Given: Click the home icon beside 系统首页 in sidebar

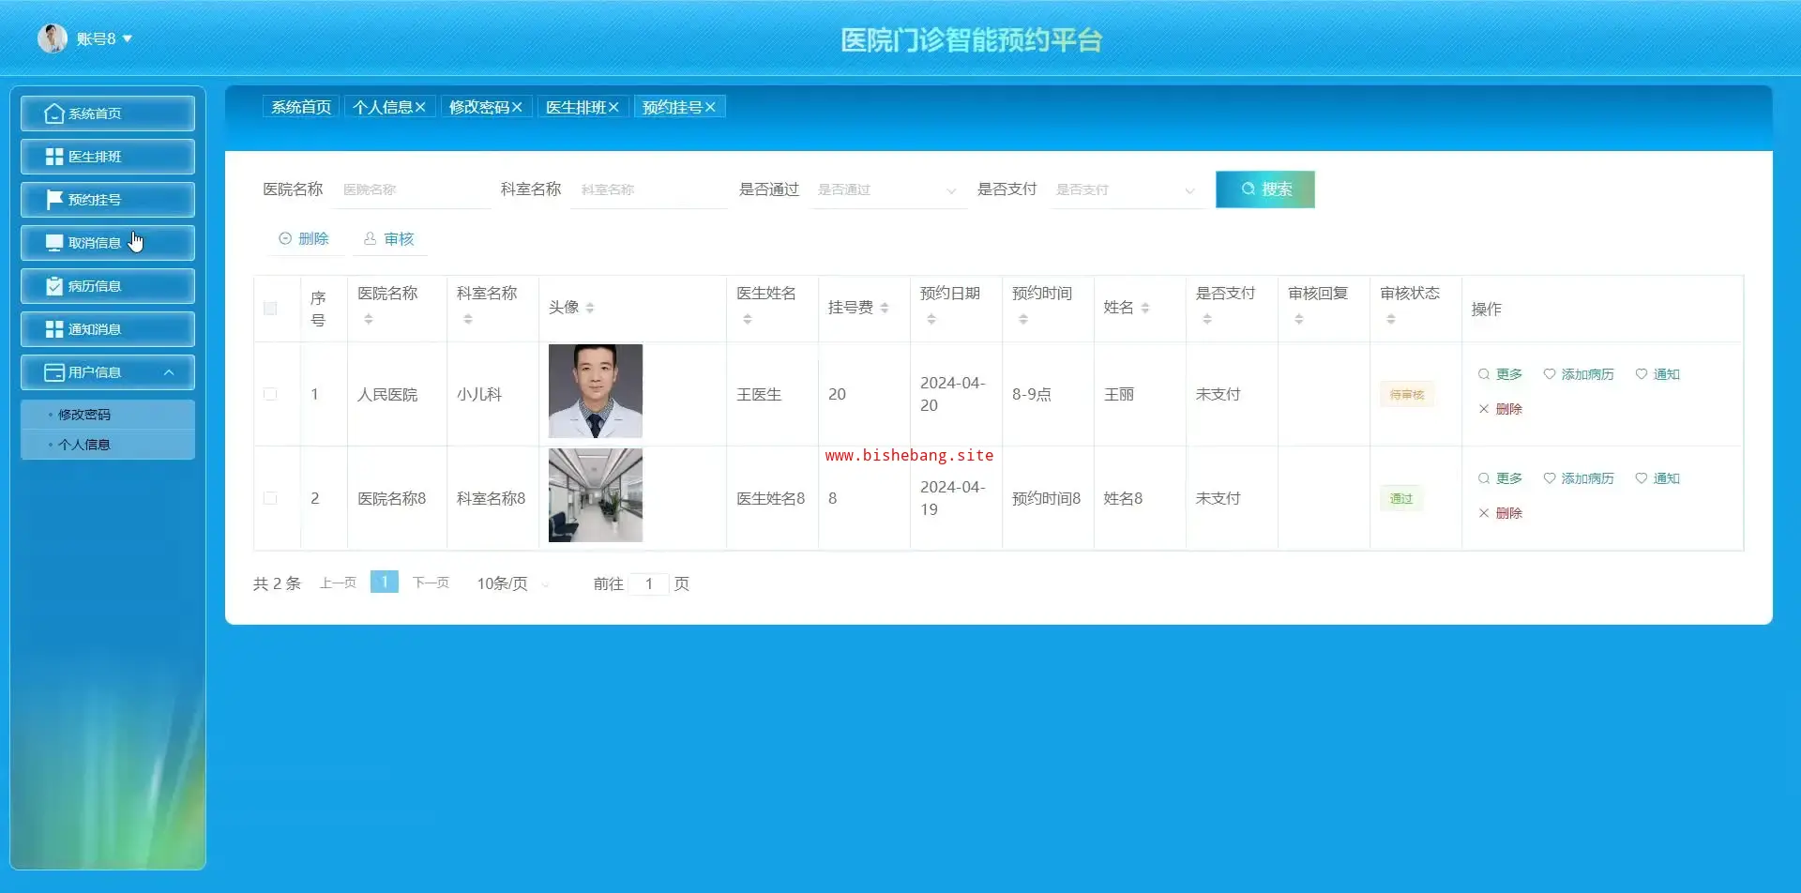Looking at the screenshot, I should (54, 114).
